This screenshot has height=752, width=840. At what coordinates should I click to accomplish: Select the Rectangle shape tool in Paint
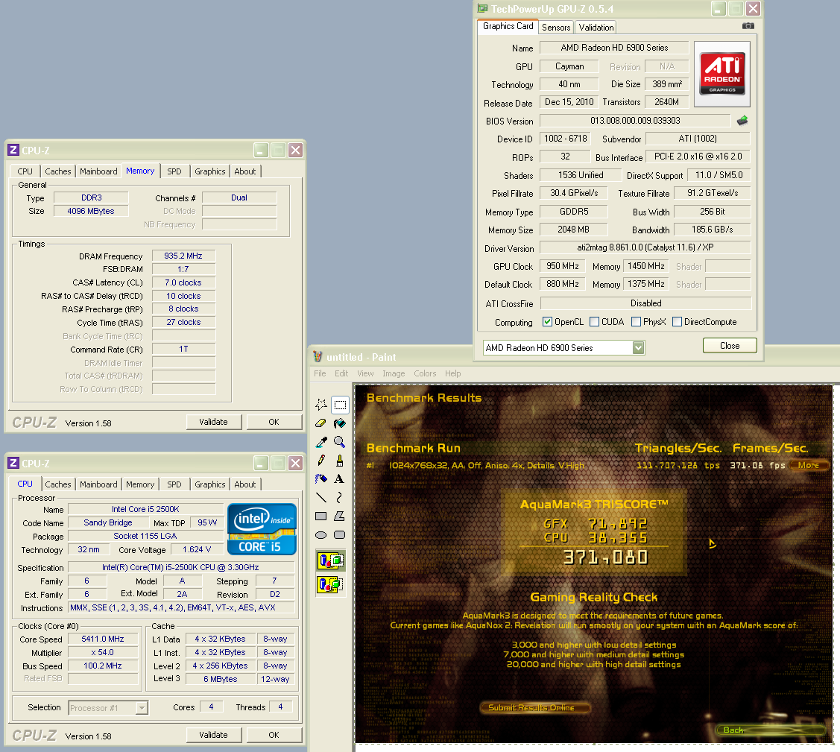(321, 516)
